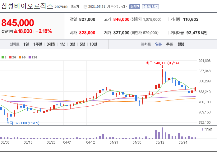217x152 pixels.
Task: Select the 10년 line chart tab
Action: pyautogui.click(x=93, y=44)
